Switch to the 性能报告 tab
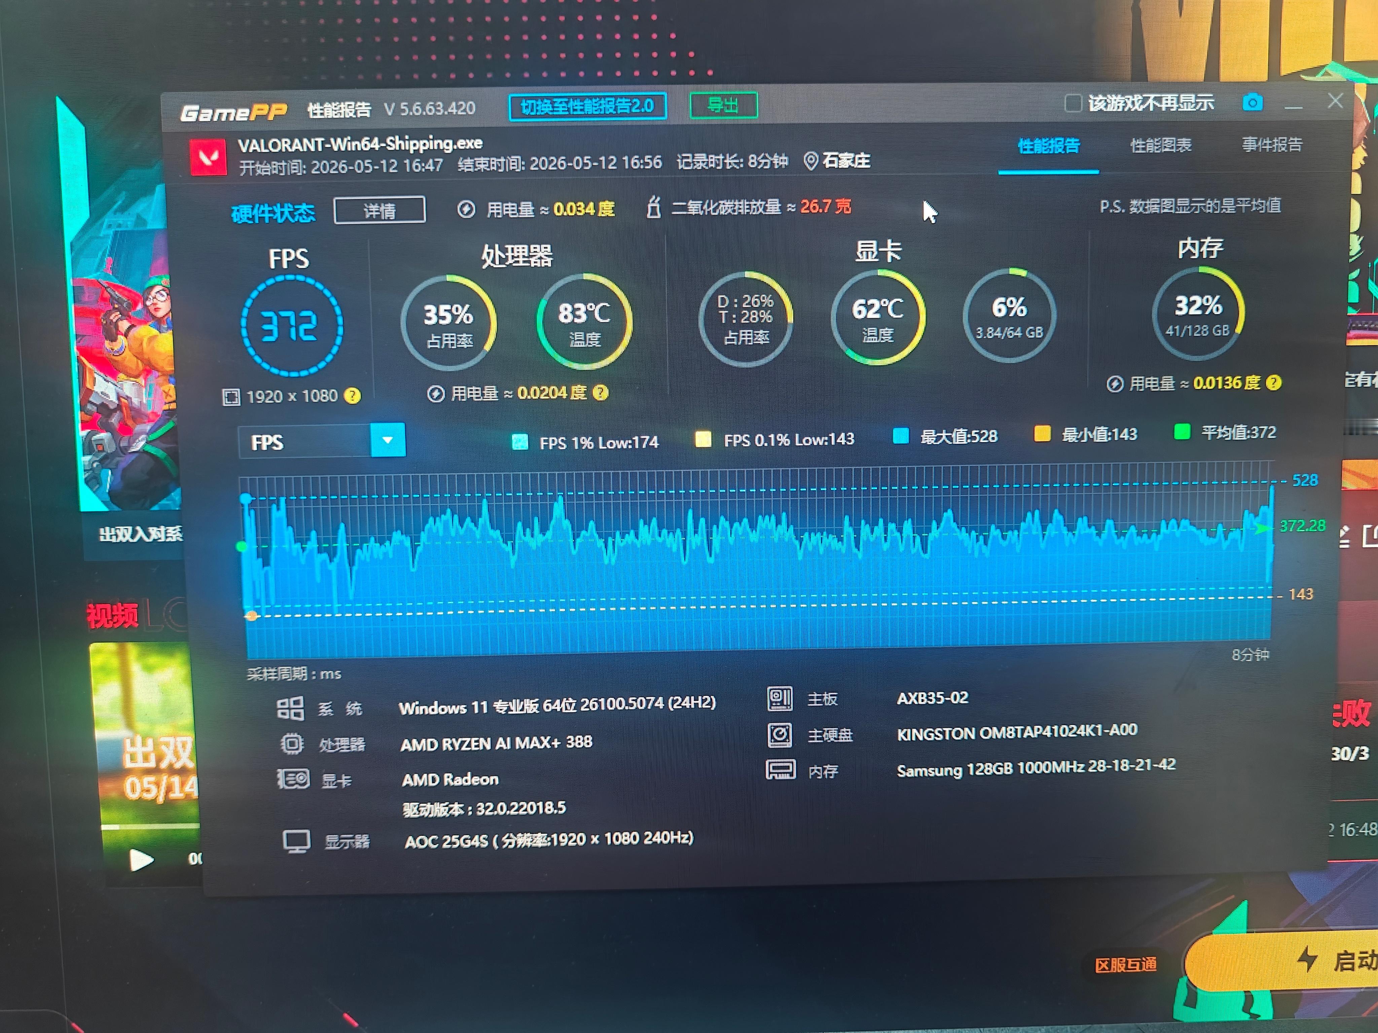The width and height of the screenshot is (1378, 1033). [1048, 146]
